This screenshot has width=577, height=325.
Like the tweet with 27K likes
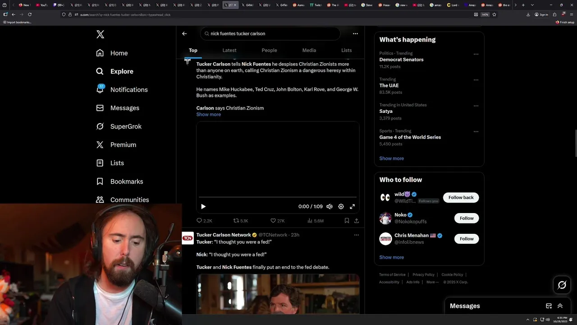(x=277, y=221)
